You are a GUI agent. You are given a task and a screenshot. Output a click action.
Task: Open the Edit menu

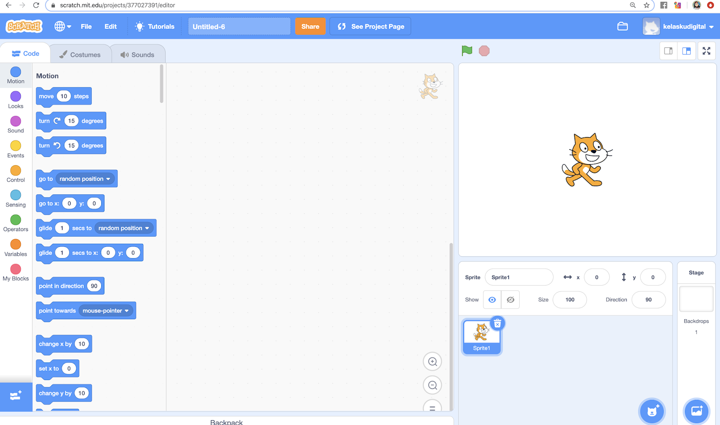click(111, 27)
